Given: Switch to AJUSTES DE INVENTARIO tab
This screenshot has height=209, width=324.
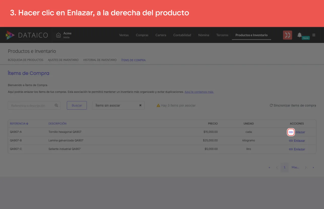Looking at the screenshot, I should (x=63, y=60).
